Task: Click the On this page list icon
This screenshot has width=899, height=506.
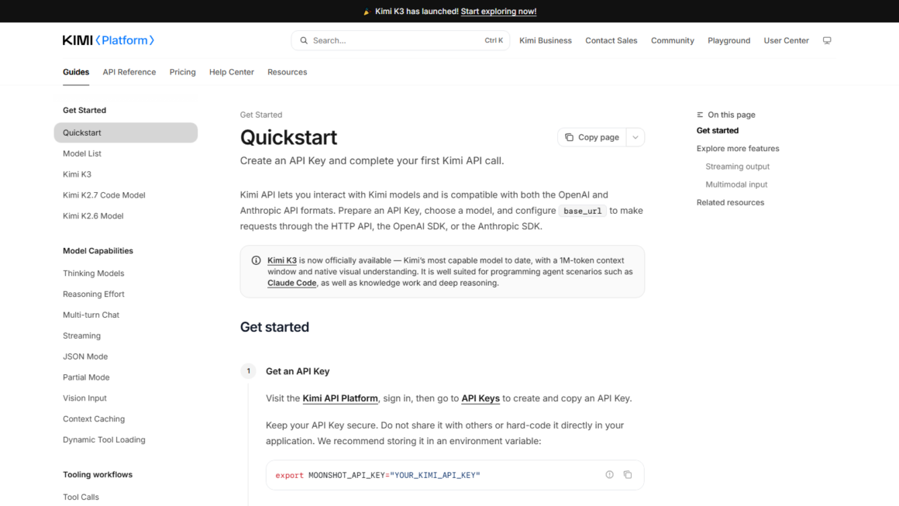Action: pyautogui.click(x=700, y=115)
